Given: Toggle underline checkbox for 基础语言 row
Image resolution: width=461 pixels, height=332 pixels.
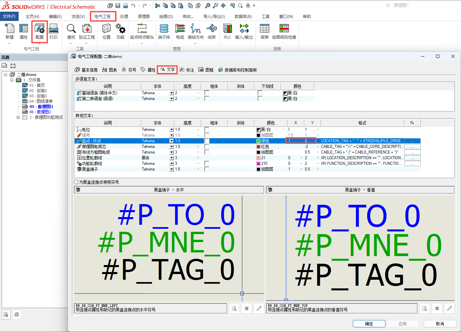Looking at the screenshot, I should pos(260,93).
